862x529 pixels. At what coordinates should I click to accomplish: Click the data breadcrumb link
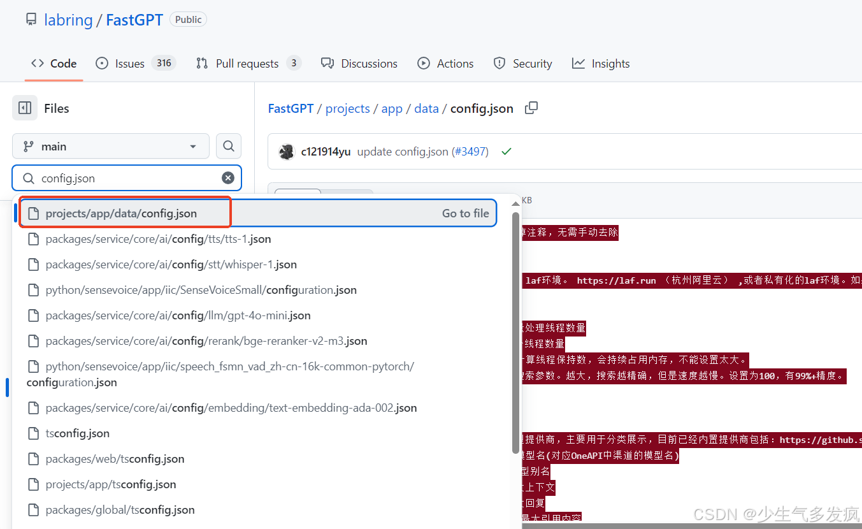pos(426,108)
